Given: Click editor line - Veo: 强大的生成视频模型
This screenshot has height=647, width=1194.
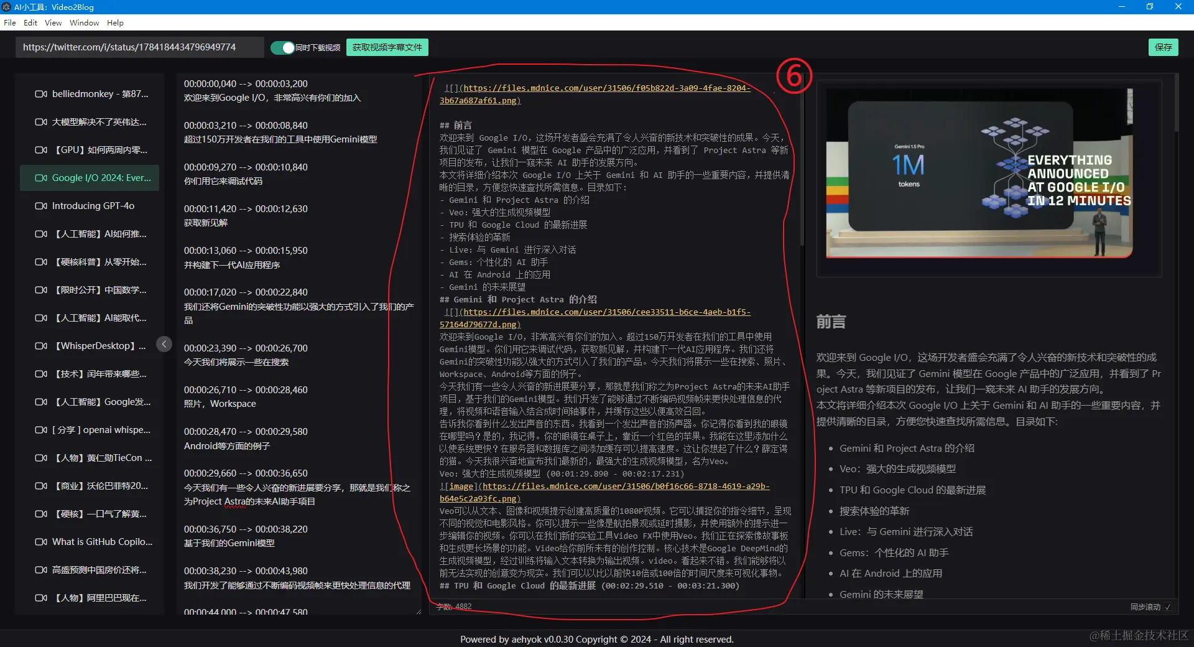Looking at the screenshot, I should [x=495, y=212].
